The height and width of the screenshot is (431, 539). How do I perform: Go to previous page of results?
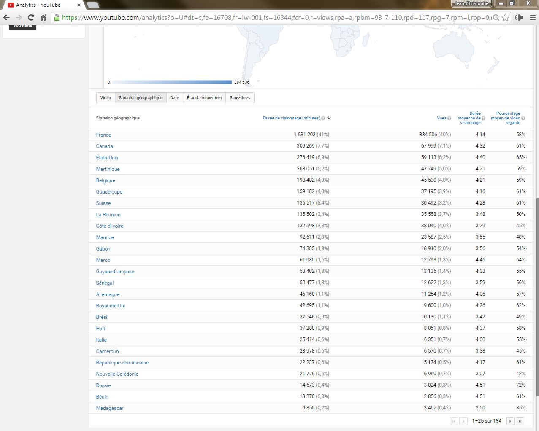(x=463, y=421)
